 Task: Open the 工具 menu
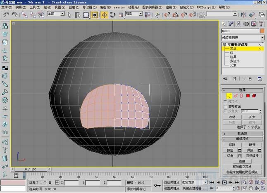[x=35, y=7]
